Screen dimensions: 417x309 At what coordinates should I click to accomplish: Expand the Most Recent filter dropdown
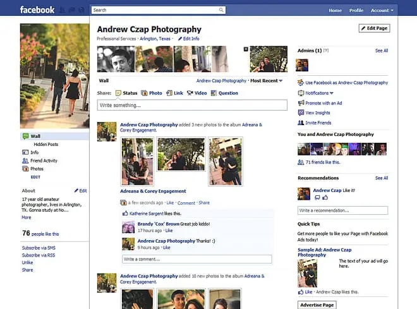click(266, 81)
